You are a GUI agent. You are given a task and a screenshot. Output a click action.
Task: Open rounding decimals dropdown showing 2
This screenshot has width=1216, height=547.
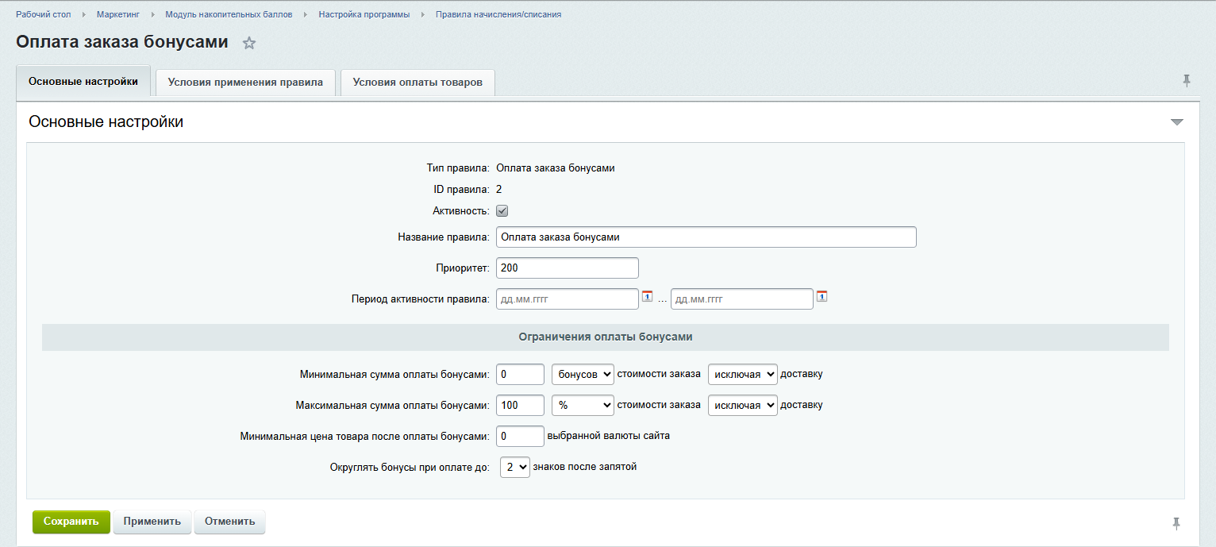click(x=514, y=467)
